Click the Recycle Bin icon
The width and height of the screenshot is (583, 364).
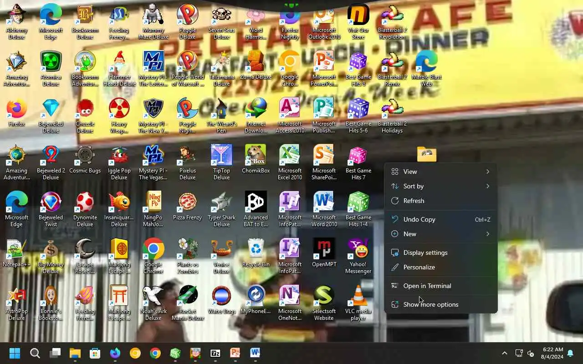point(256,253)
